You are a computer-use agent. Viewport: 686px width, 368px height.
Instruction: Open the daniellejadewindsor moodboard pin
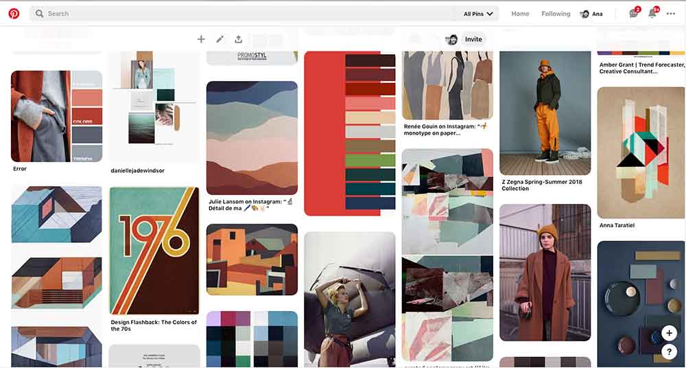point(154,107)
